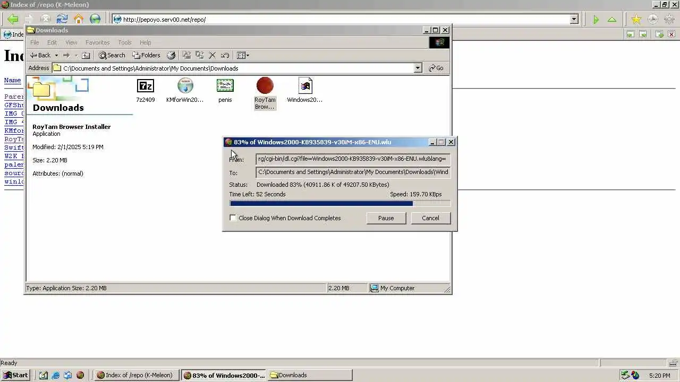Enable Close Dialog When Download Completes

(x=233, y=218)
